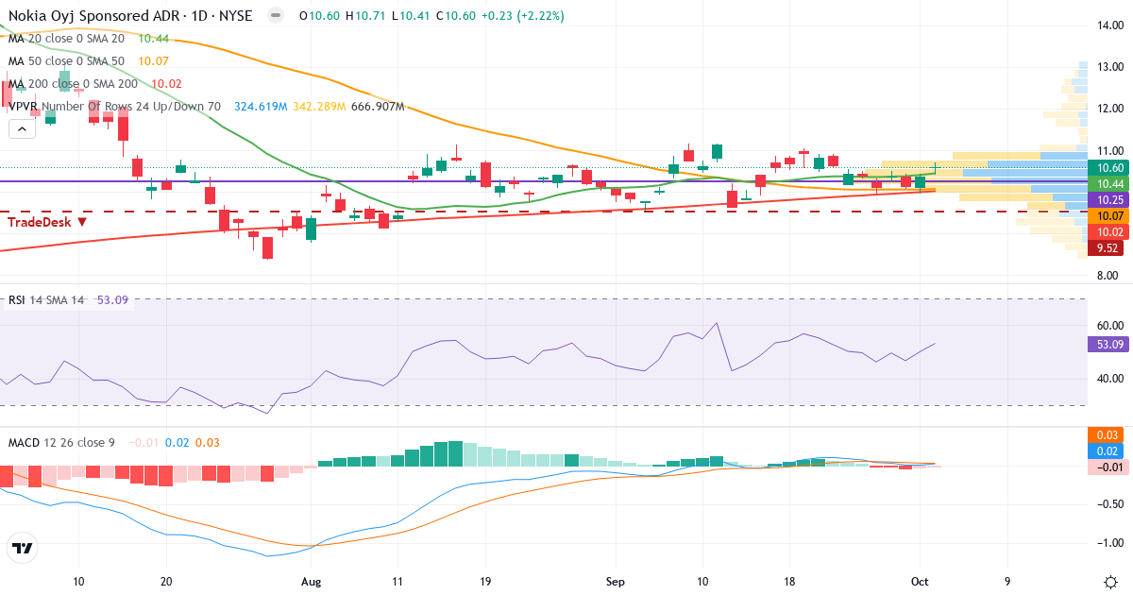This screenshot has width=1133, height=595.
Task: Click the VPVR up volume 324.619M value
Action: 261,107
